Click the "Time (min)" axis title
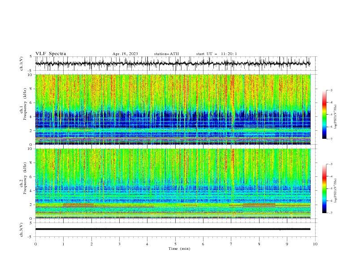355x274 pixels. 179,248
